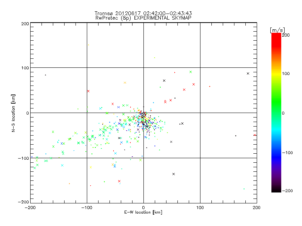Click the orange X marker above the cluster
This screenshot has width=302, height=226.
coord(125,82)
